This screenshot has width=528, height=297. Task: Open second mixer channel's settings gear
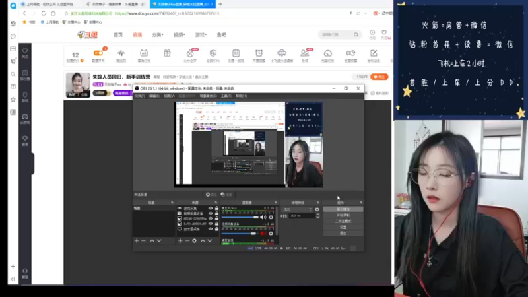(271, 234)
